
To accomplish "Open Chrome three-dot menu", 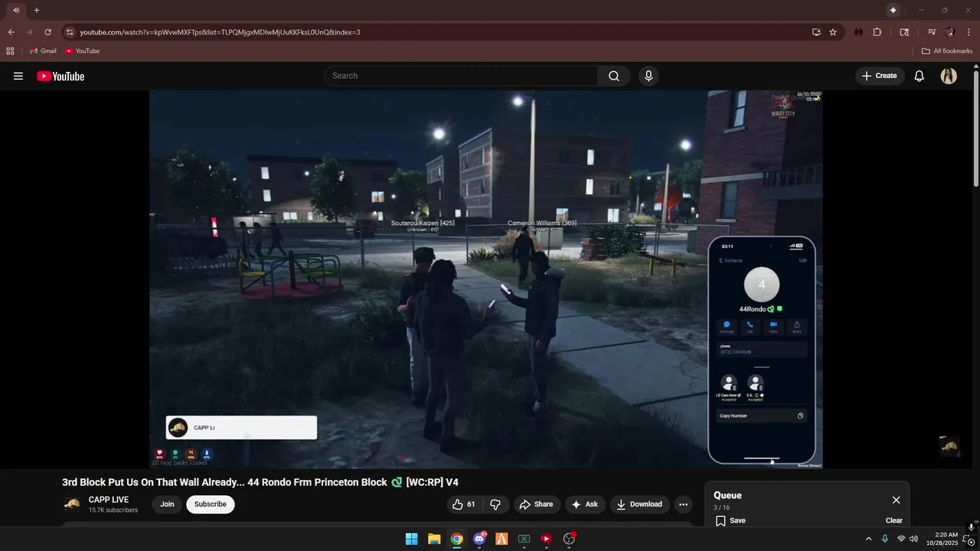I will coord(969,32).
